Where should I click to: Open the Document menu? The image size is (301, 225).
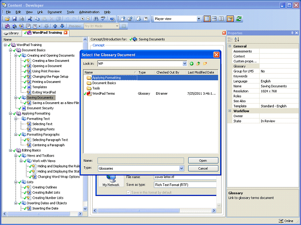click(x=55, y=12)
